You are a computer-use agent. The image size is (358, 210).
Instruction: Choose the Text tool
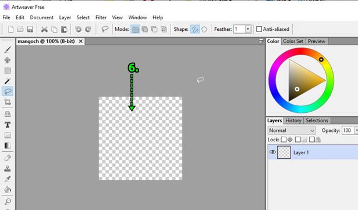click(x=8, y=124)
